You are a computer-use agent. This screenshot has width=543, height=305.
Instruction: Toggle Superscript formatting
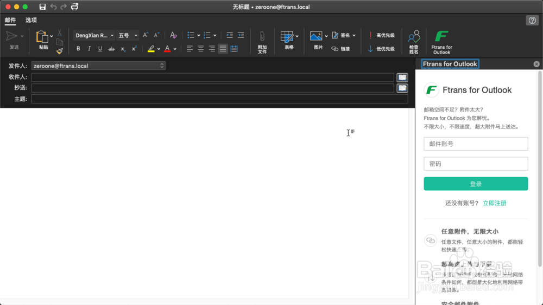pyautogui.click(x=134, y=49)
